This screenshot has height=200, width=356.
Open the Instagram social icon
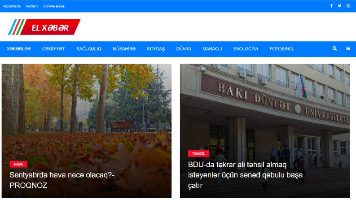(348, 6)
